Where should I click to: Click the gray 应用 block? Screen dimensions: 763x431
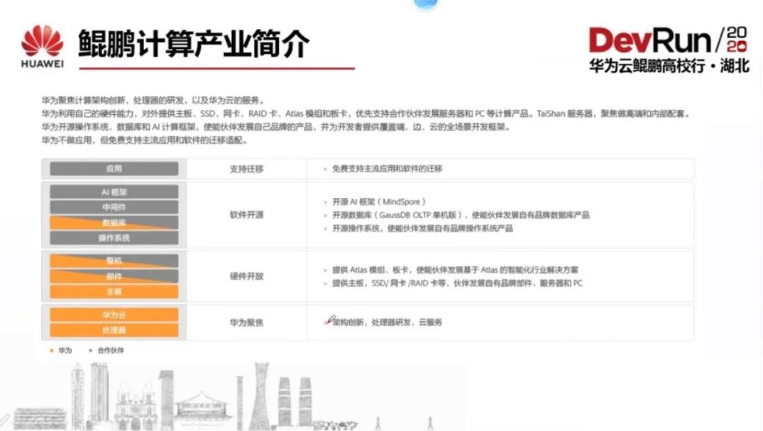click(114, 169)
